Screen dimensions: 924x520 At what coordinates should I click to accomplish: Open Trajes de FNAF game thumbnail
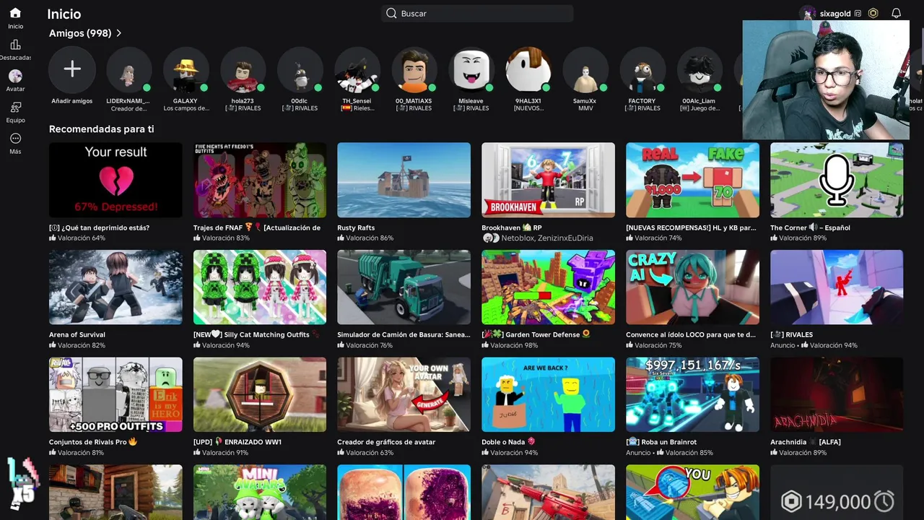click(x=260, y=180)
